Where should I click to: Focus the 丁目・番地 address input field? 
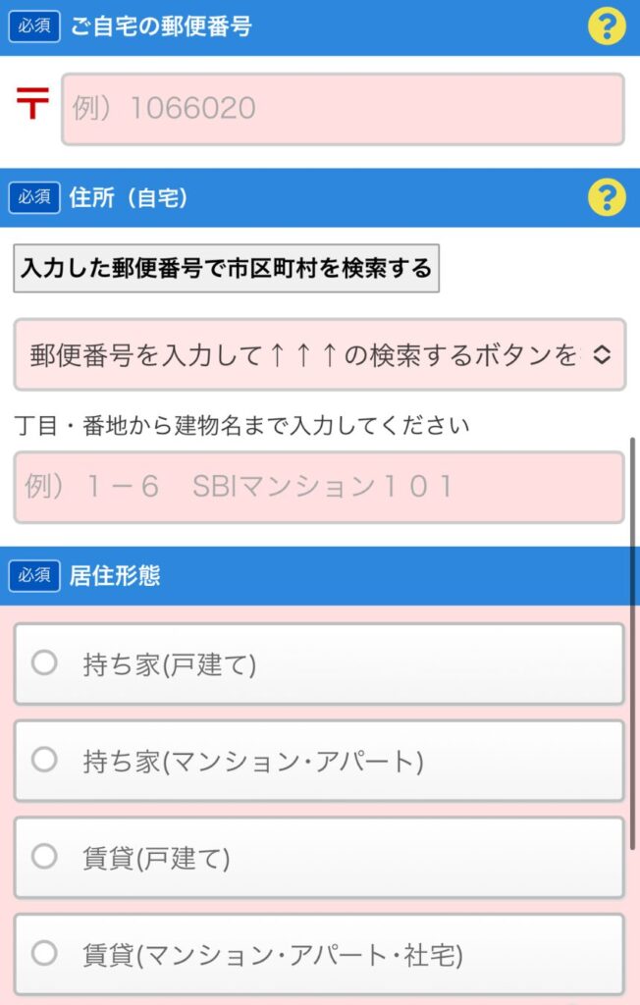319,487
